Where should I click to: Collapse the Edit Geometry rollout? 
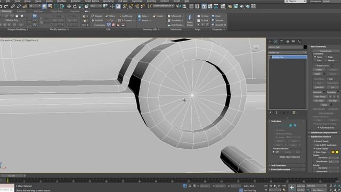click(318, 46)
